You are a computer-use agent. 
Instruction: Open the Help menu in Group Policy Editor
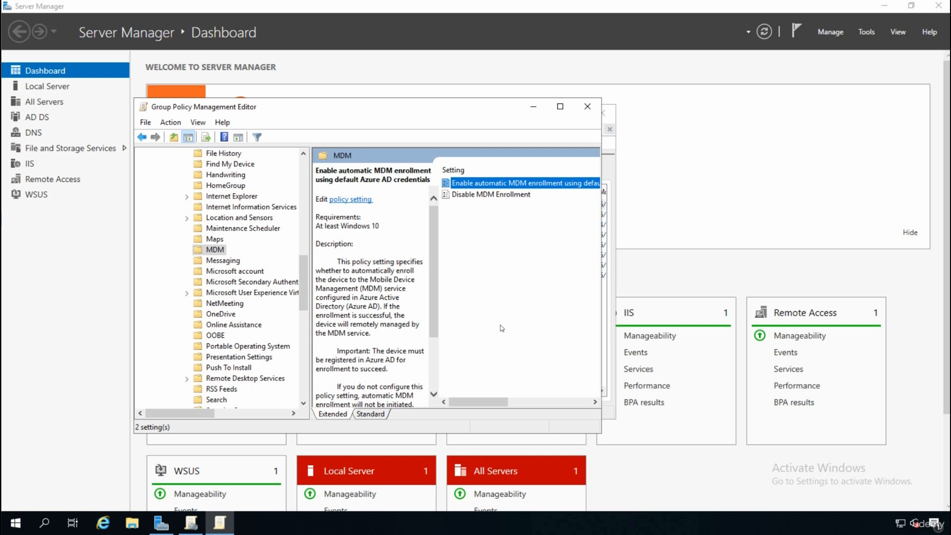point(222,122)
